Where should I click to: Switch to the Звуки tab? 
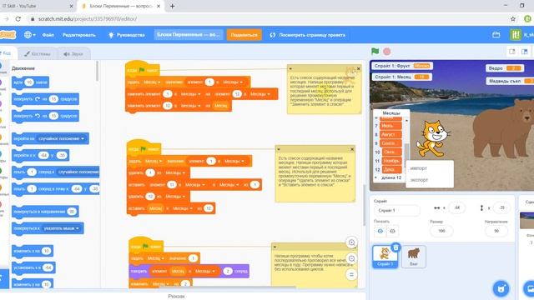point(73,53)
